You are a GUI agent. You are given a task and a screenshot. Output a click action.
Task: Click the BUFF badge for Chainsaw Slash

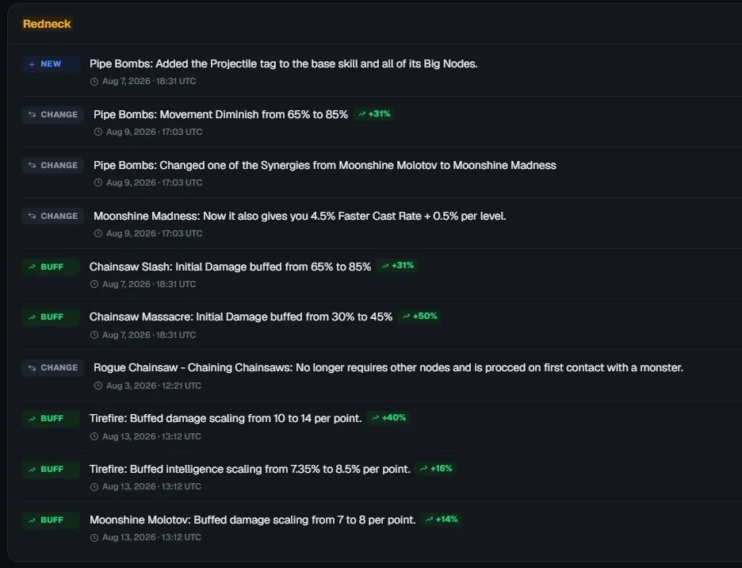[x=51, y=267]
